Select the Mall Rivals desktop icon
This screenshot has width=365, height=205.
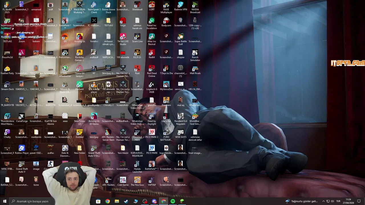coord(195,70)
